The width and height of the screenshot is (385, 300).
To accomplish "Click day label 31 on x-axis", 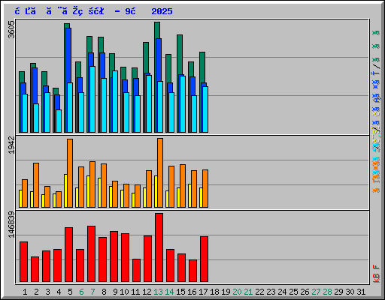I will 361,292.
